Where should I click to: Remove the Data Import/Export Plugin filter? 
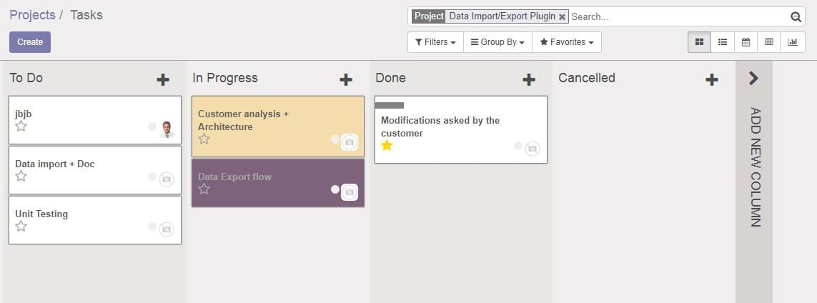click(x=563, y=17)
